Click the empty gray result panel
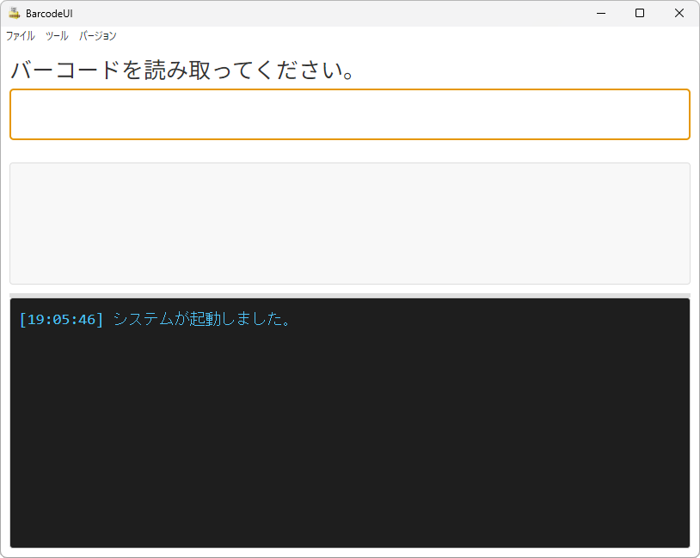Screen dimensions: 700x558 coord(350,224)
